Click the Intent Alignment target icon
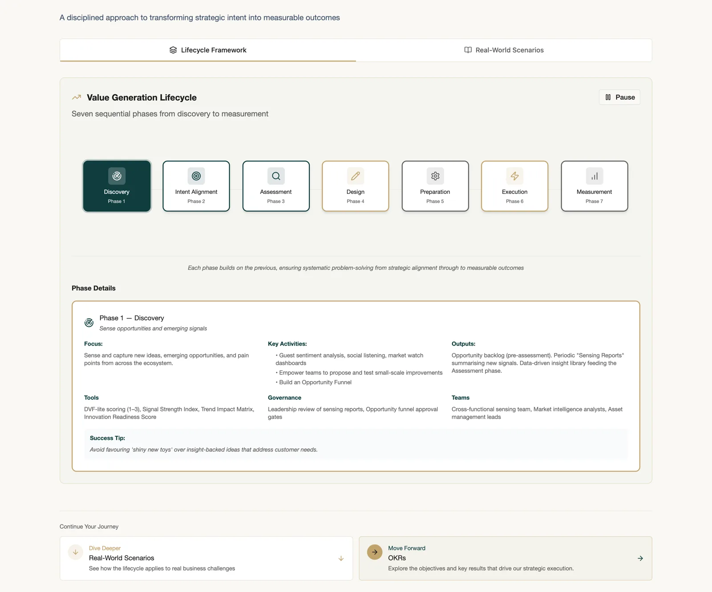The width and height of the screenshot is (712, 592). (196, 176)
